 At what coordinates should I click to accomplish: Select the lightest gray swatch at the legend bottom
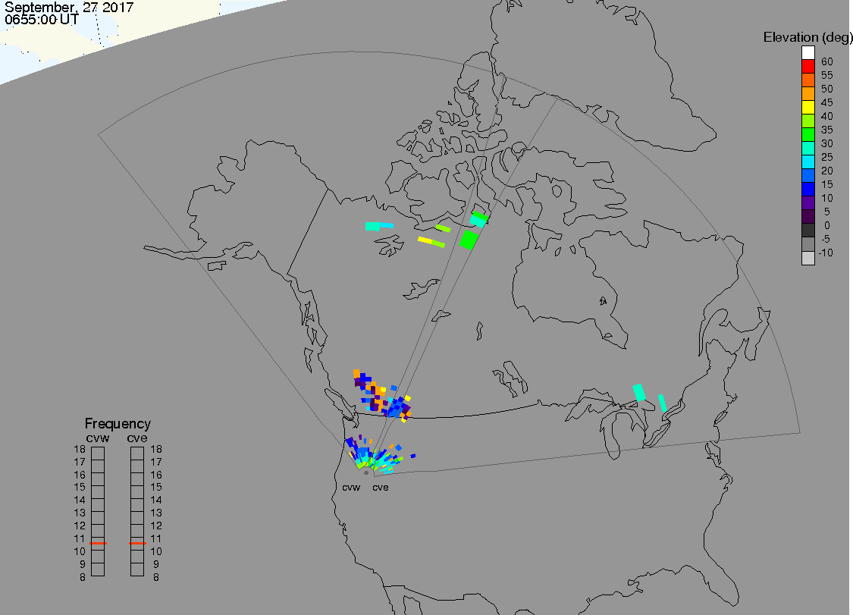click(808, 258)
